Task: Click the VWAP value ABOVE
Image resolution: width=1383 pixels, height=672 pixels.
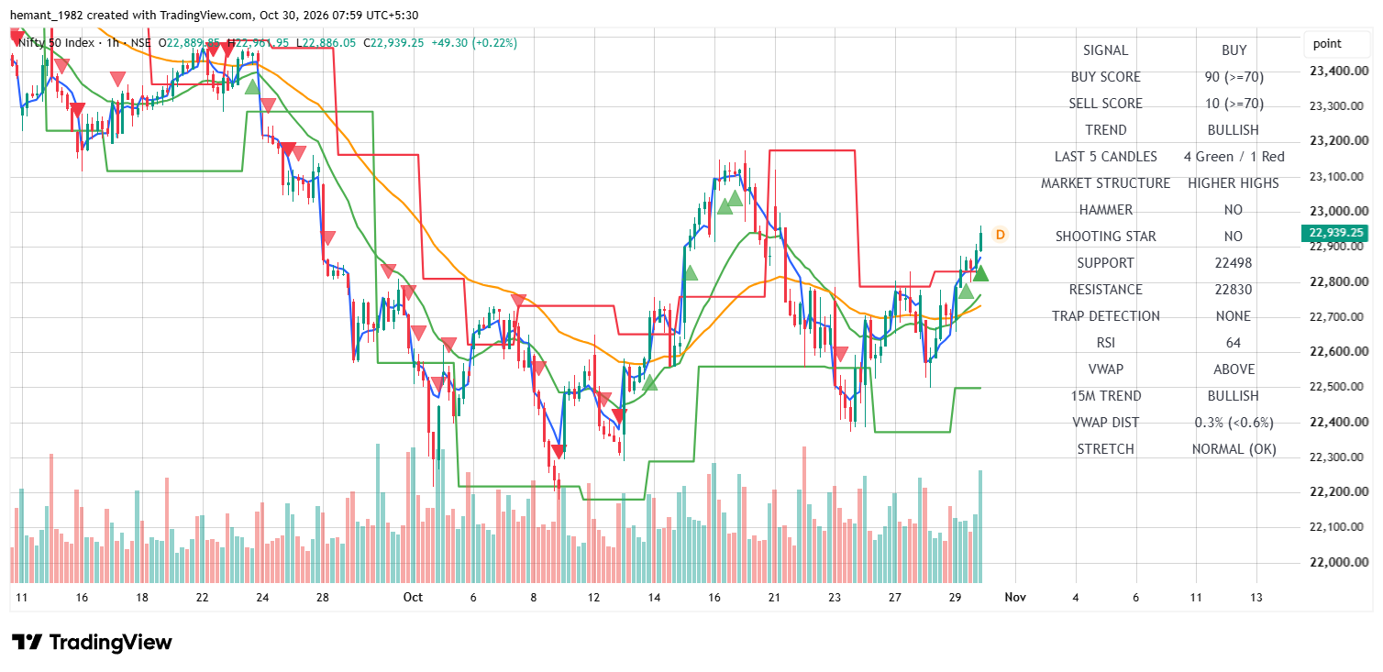Action: [1234, 369]
